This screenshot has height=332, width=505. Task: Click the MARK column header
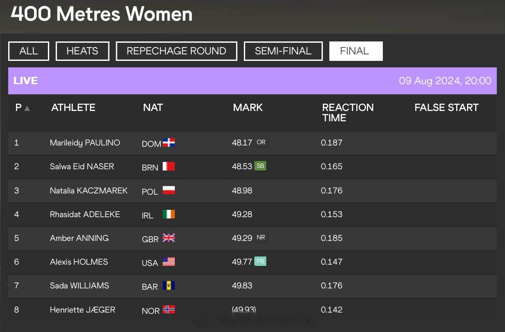point(248,107)
